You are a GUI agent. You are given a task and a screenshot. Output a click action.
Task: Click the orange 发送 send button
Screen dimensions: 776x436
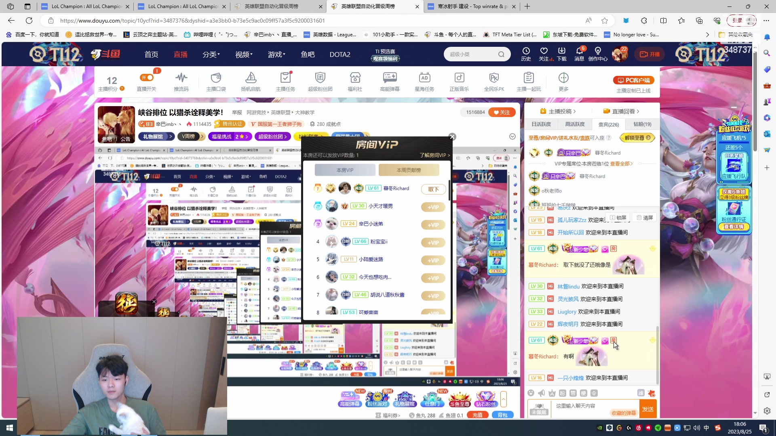[x=648, y=409]
